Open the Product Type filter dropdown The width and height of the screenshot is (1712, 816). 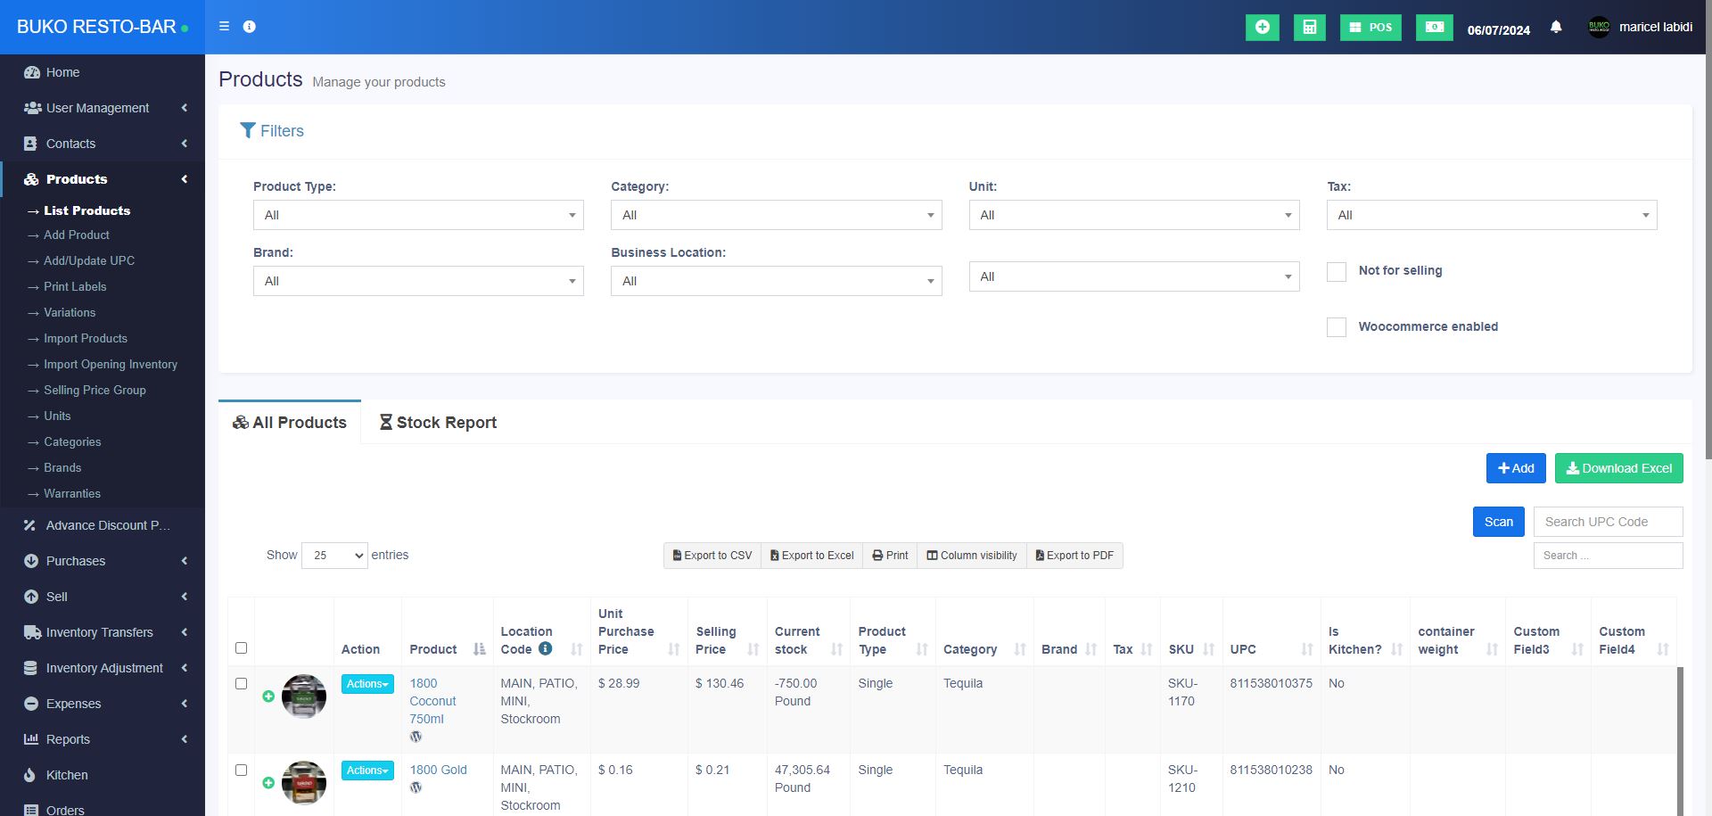click(418, 215)
